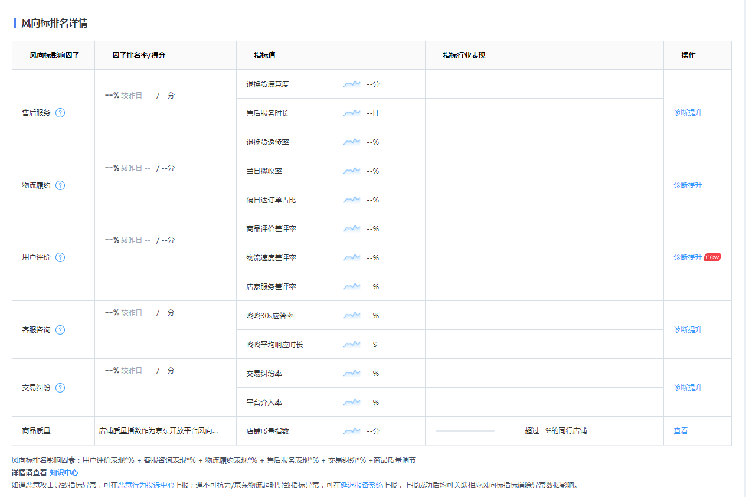Open trend chart icon for 当日揽收率
The width and height of the screenshot is (746, 497).
click(352, 171)
